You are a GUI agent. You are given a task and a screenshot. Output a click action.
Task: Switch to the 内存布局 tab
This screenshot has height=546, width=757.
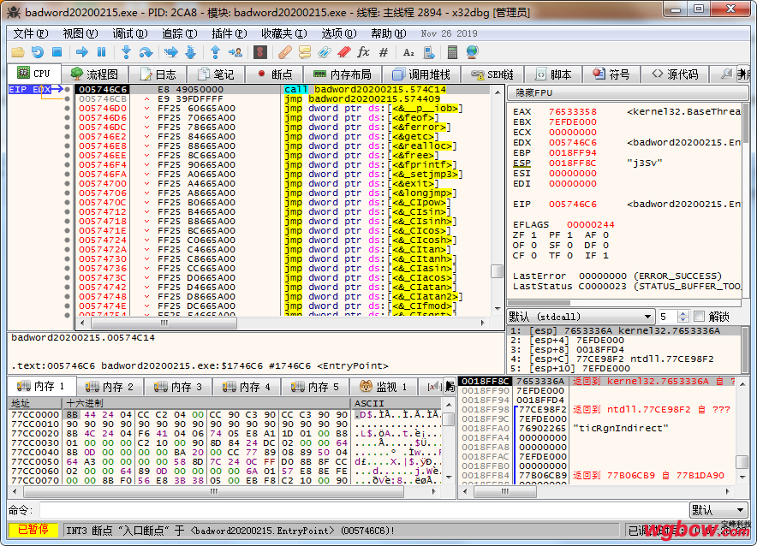[x=343, y=74]
